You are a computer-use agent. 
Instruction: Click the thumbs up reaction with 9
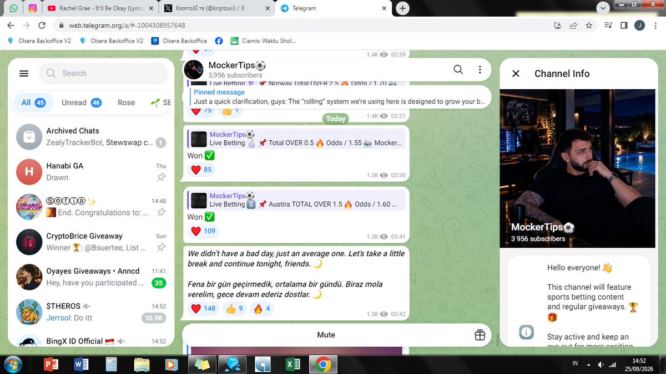click(x=234, y=309)
